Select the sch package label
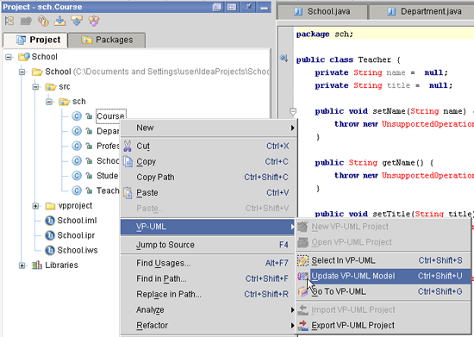Screen dimensions: 474x337 coord(79,102)
